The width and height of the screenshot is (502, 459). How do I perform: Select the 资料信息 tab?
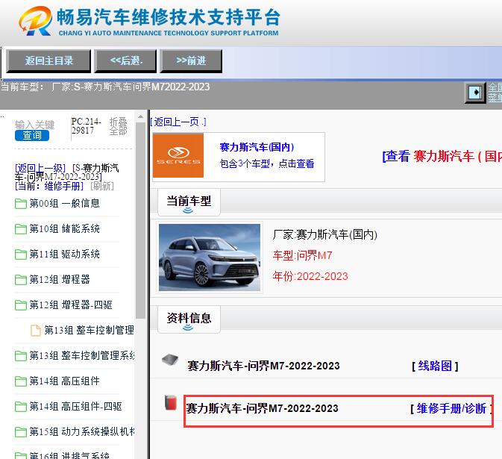click(189, 319)
